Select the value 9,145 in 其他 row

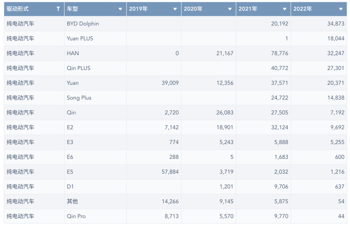point(226,201)
